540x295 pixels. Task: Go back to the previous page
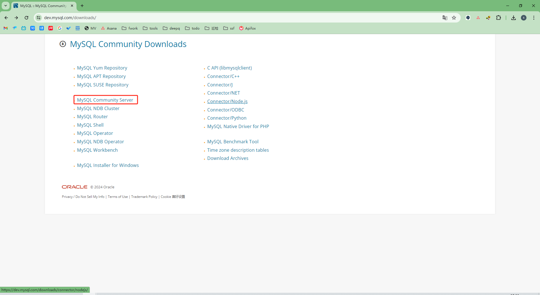pyautogui.click(x=6, y=18)
